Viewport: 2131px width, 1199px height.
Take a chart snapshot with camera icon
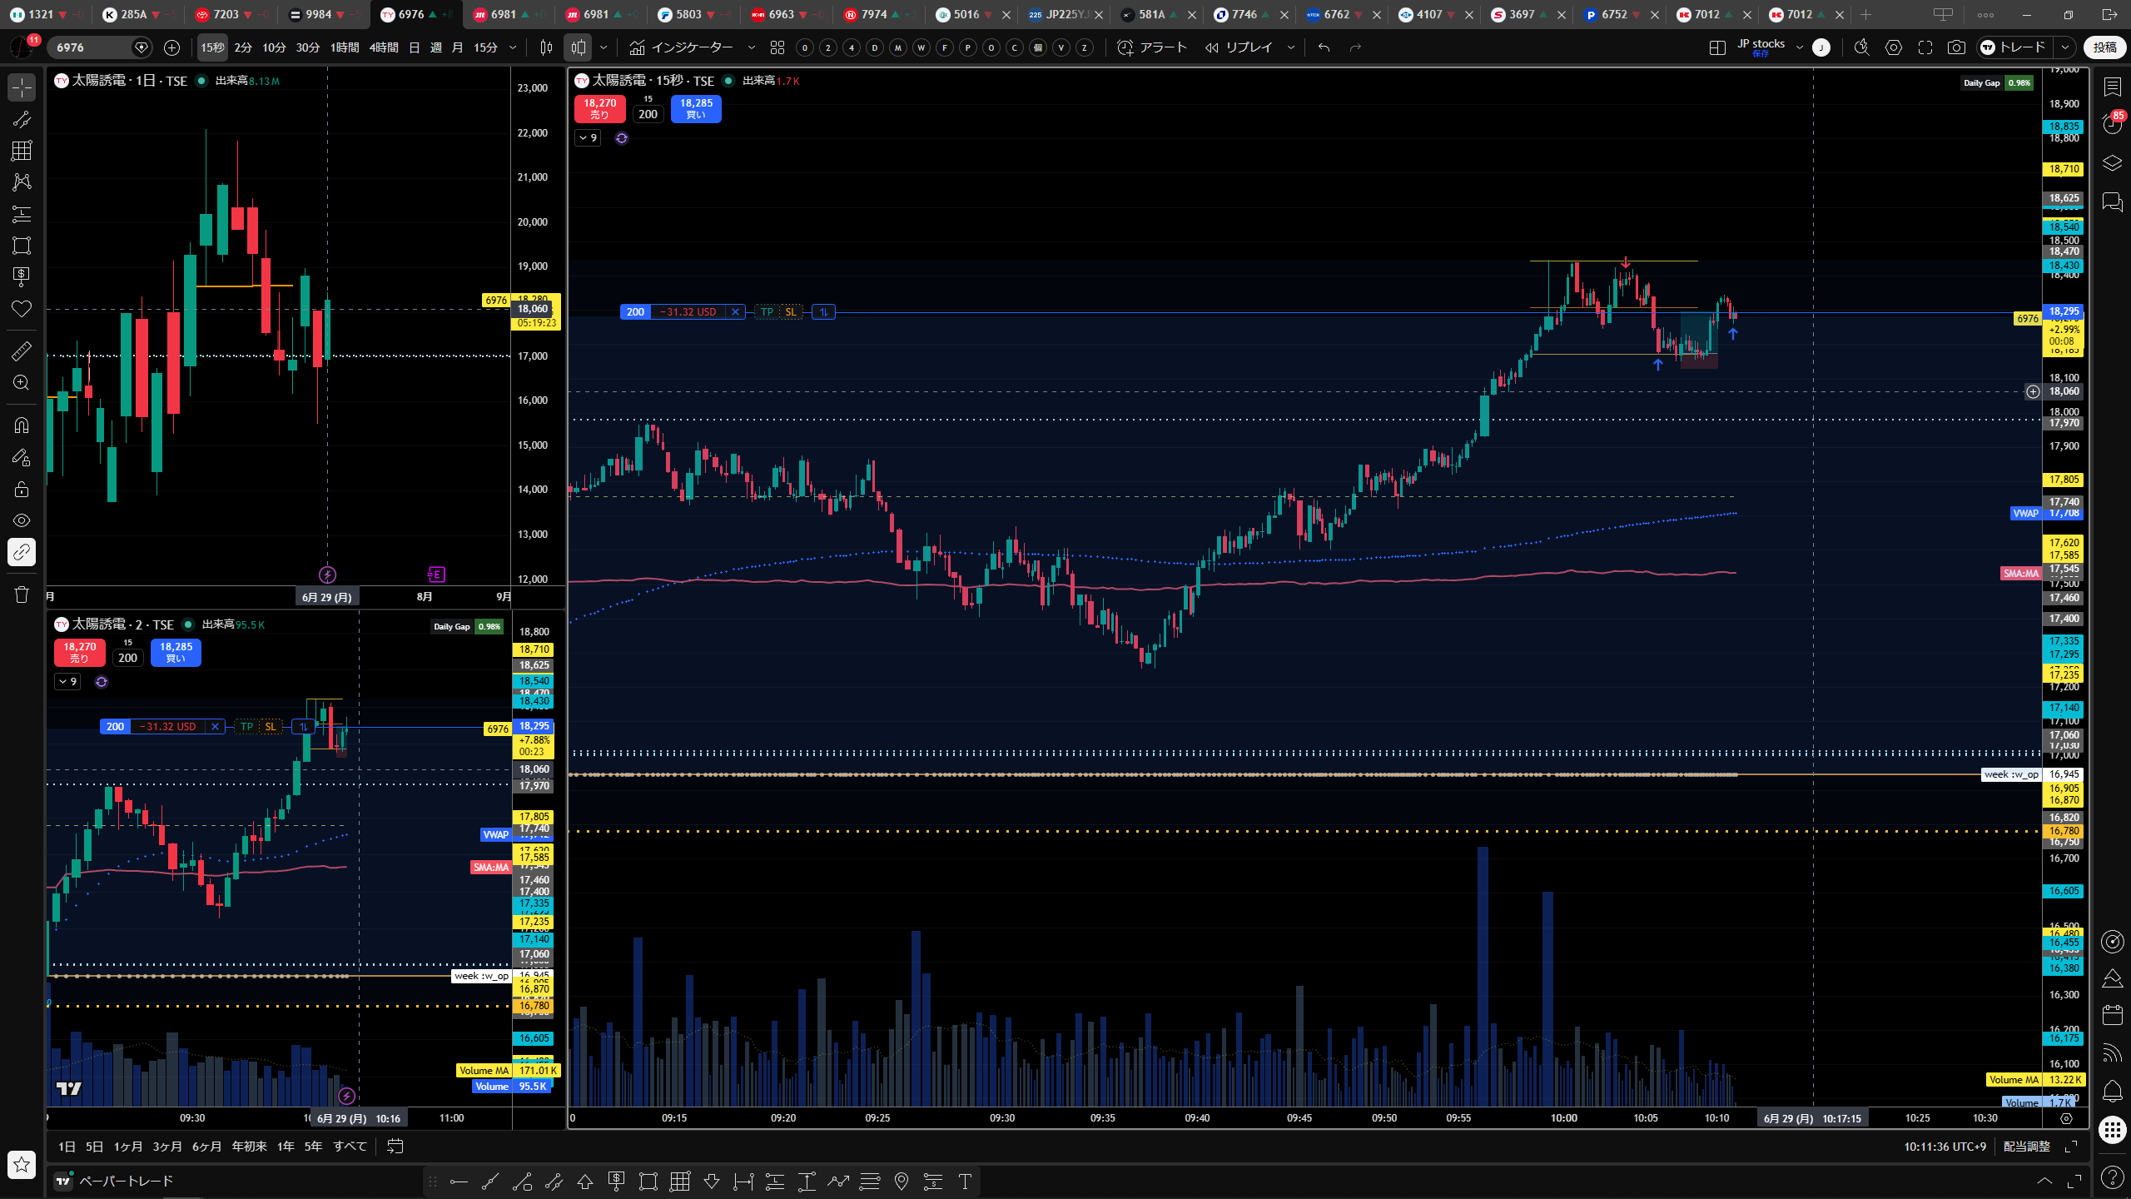[x=1956, y=47]
